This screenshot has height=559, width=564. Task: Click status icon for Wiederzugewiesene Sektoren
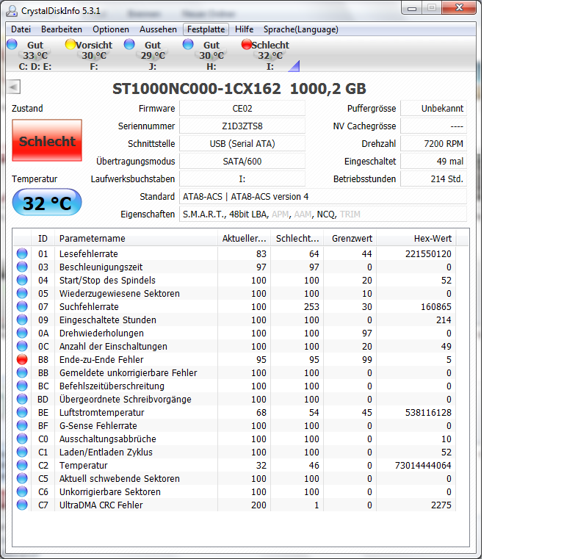point(22,293)
